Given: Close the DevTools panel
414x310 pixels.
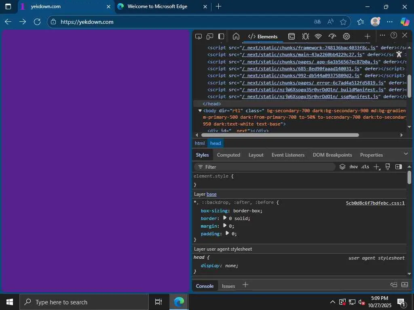Looking at the screenshot, I should 404,35.
